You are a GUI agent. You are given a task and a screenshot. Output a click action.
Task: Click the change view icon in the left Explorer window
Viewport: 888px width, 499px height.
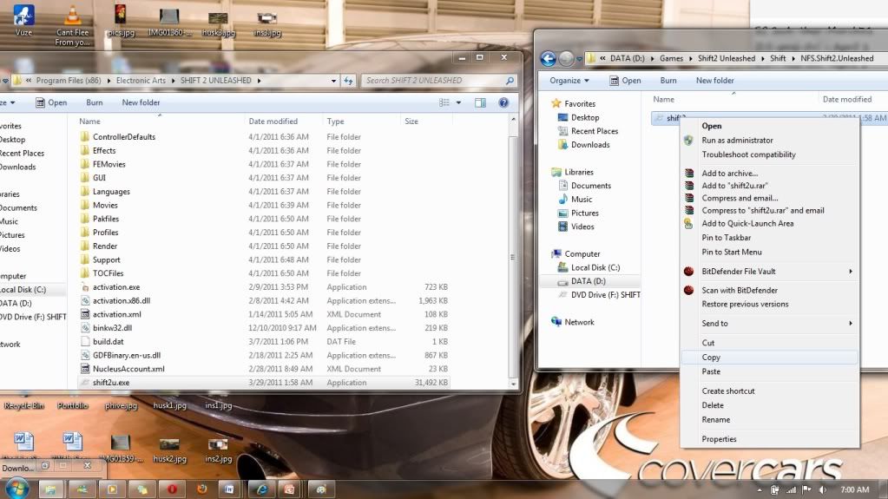(x=444, y=102)
